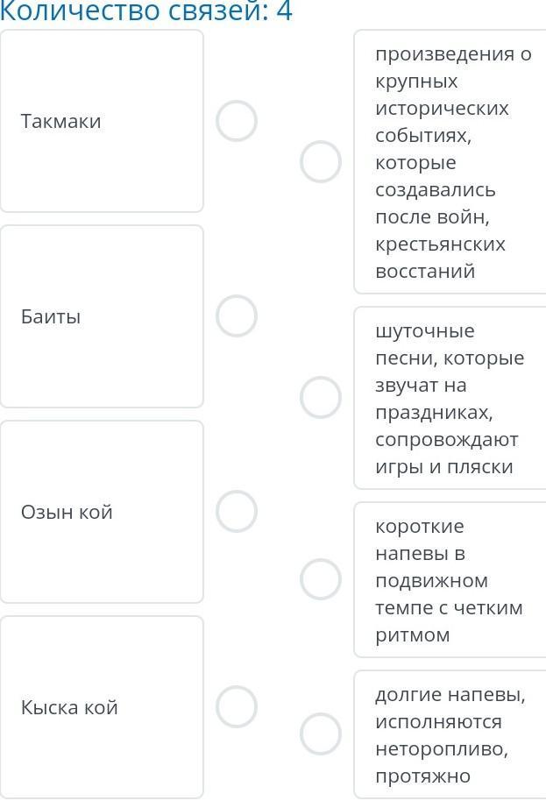
Task: Click the text 'сопровождают игры и пляски'
Action: [445, 452]
